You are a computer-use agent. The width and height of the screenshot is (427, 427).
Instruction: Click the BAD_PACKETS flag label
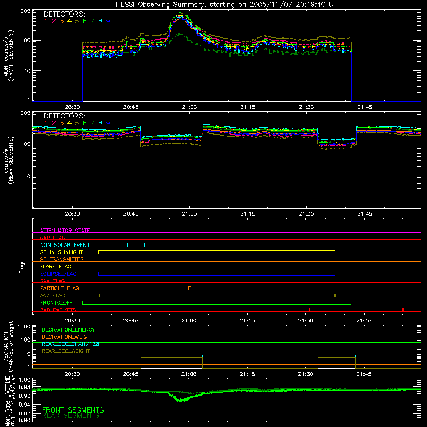click(58, 310)
